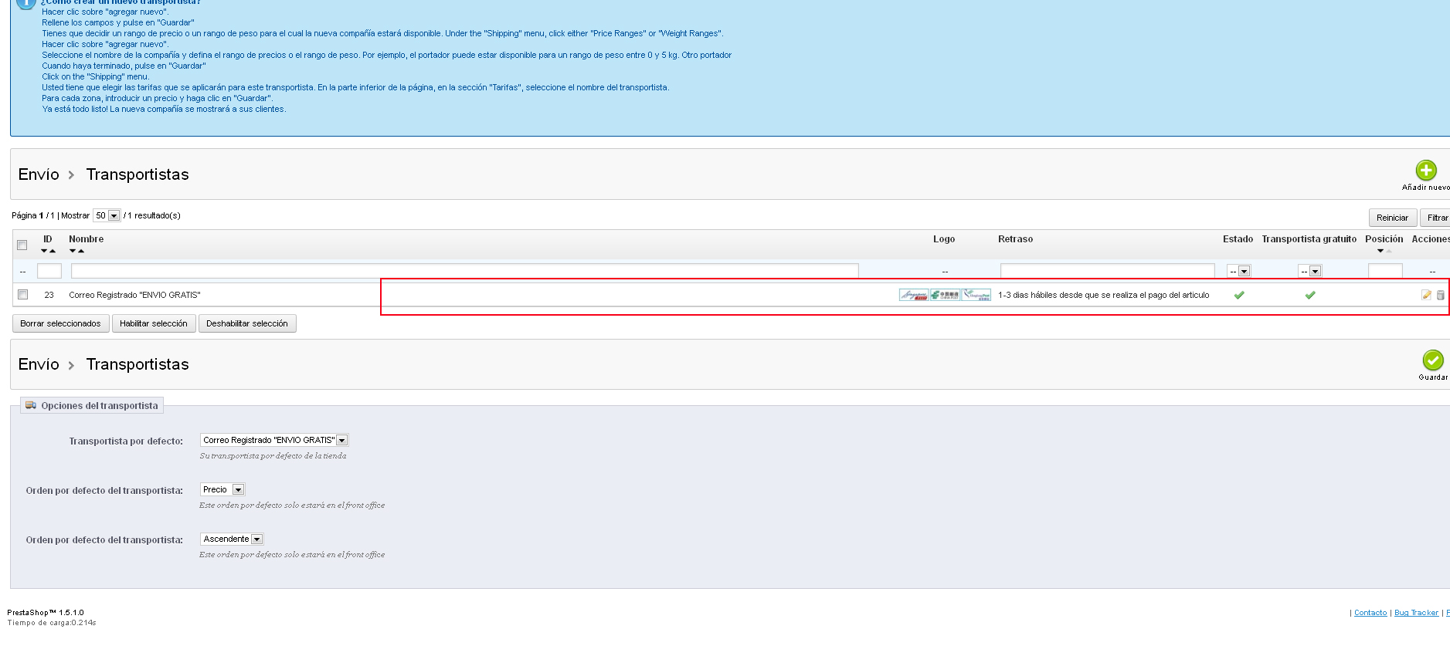Click the Transportistas breadcrumb above the options panel
The image size is (1450, 646).
point(138,364)
